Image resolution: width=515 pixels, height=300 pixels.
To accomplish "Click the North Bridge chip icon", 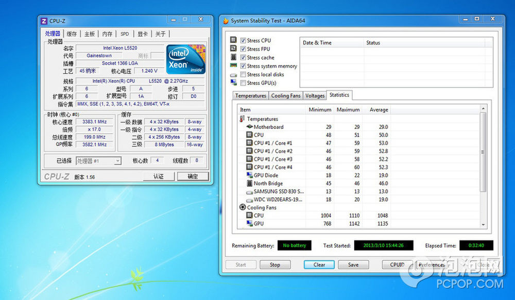I will pyautogui.click(x=249, y=183).
